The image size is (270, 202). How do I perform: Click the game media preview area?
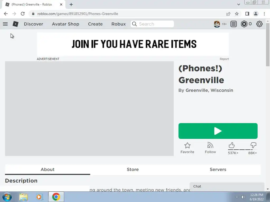point(89,109)
